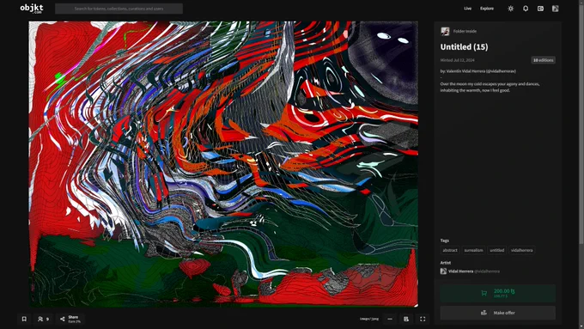The height and width of the screenshot is (329, 584).
Task: Select the vidalherrera tag
Action: point(522,250)
